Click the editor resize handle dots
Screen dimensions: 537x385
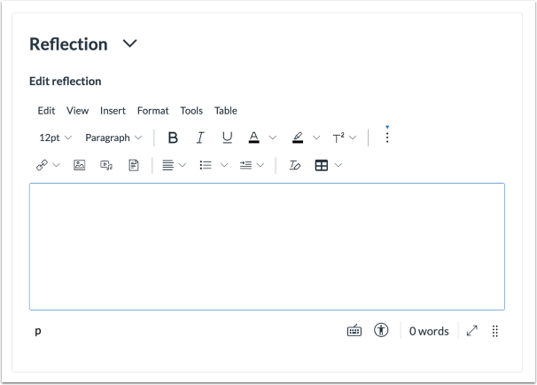pyautogui.click(x=494, y=331)
